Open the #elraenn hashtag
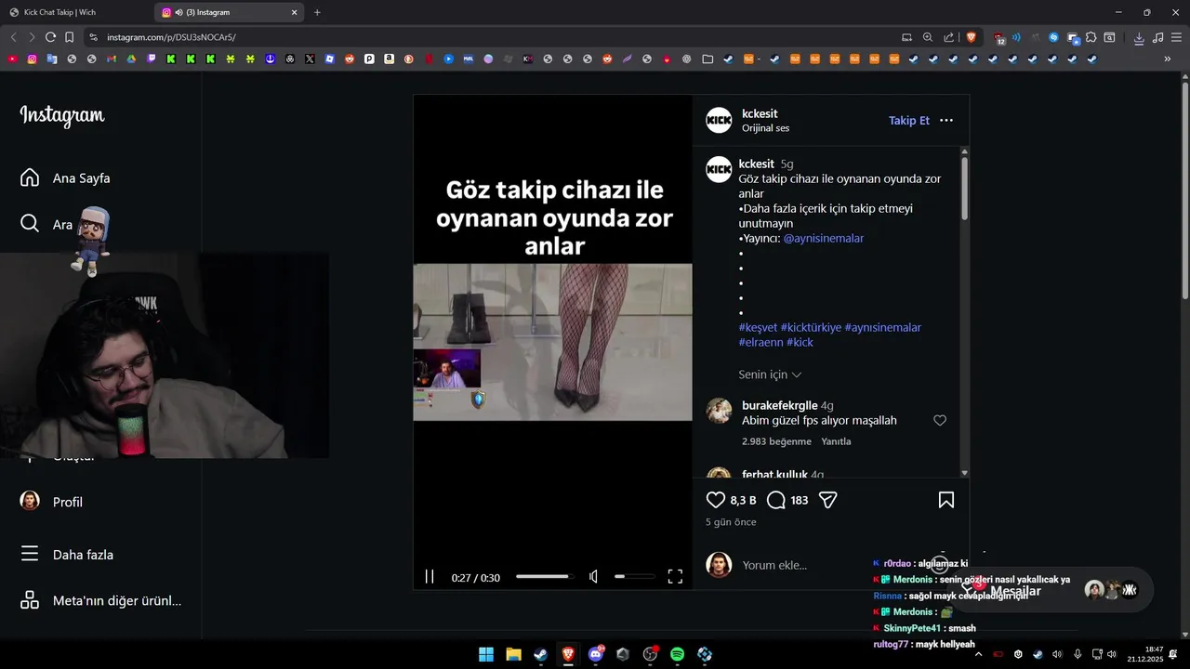Viewport: 1190px width, 669px height. 761,342
